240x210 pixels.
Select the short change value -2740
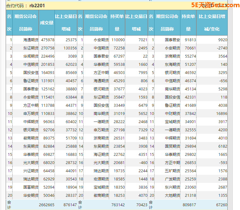222,48
